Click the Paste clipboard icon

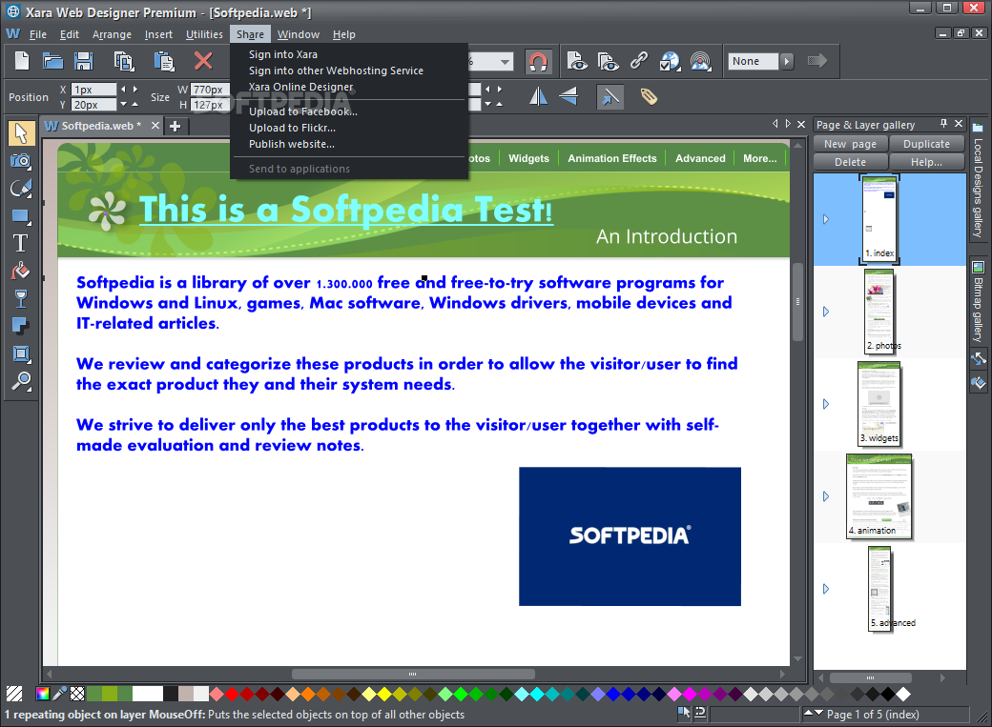pos(164,61)
